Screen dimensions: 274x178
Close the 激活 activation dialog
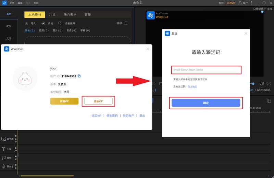coord(246,33)
